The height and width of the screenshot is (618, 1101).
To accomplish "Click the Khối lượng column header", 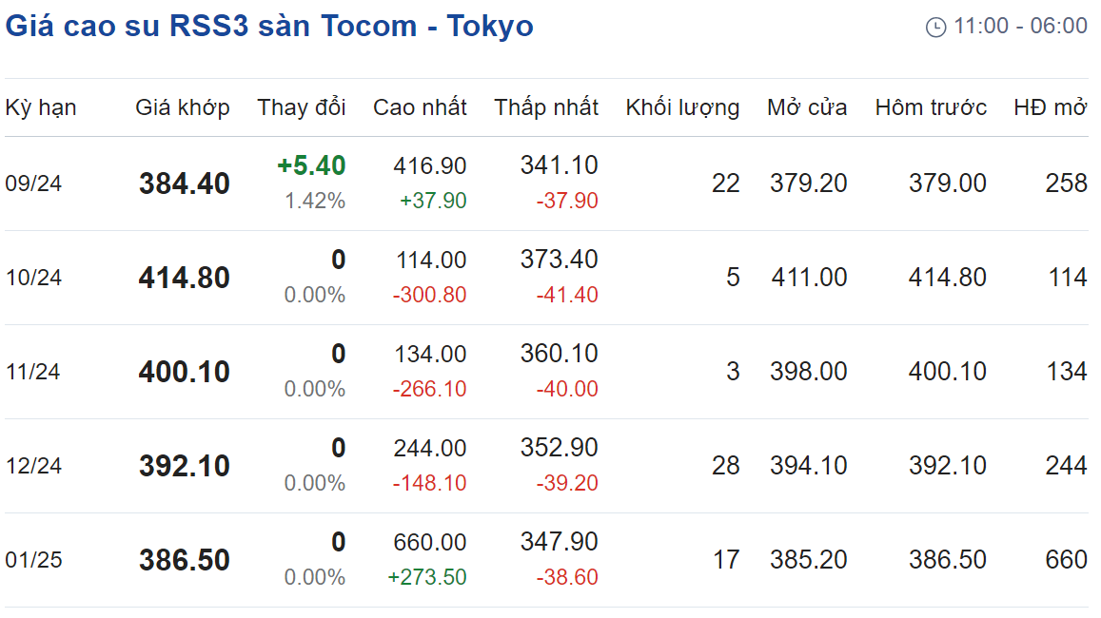I will coord(682,107).
